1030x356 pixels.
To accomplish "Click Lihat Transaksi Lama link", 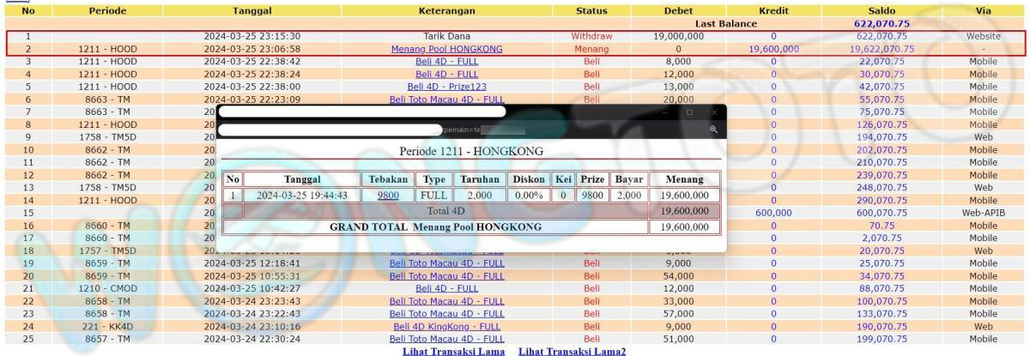I will tap(453, 351).
